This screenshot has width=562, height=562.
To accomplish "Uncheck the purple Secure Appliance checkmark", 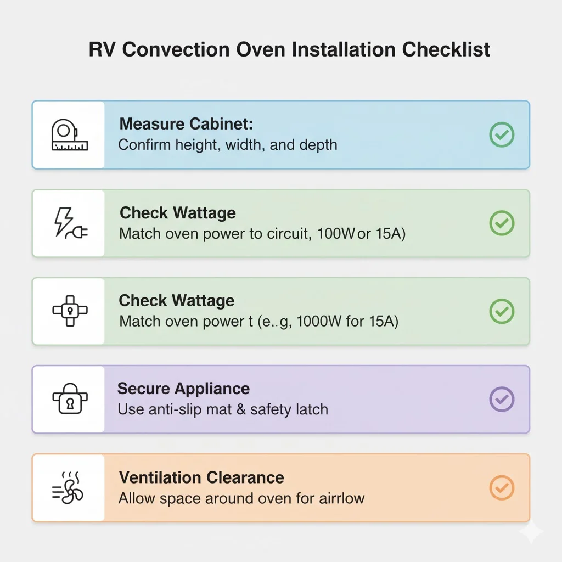I will pos(502,399).
